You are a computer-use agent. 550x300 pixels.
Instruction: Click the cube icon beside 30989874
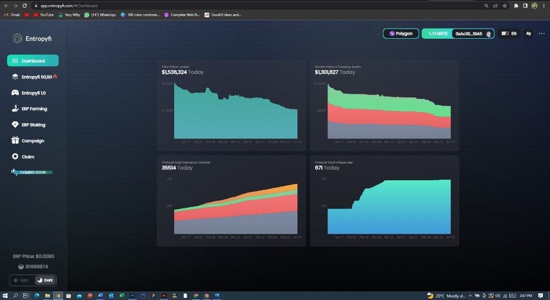pos(21,267)
